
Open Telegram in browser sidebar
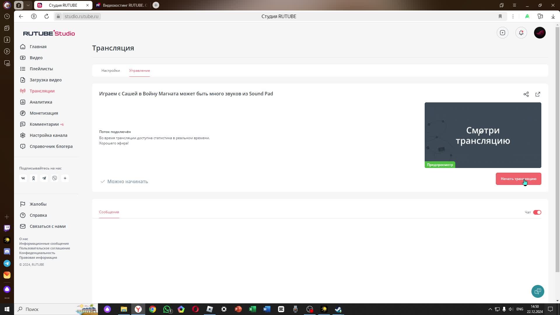click(7, 263)
